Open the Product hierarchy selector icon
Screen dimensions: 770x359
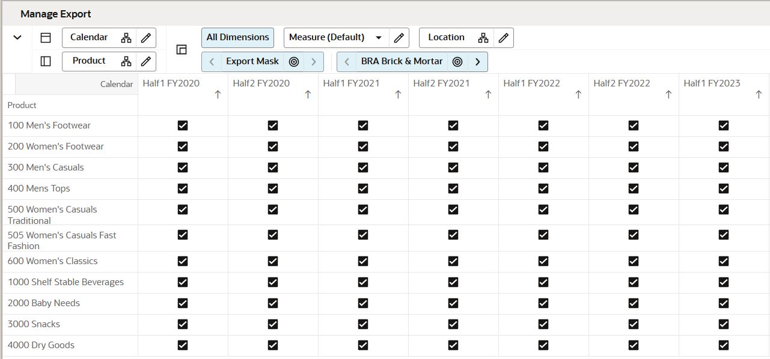point(126,61)
